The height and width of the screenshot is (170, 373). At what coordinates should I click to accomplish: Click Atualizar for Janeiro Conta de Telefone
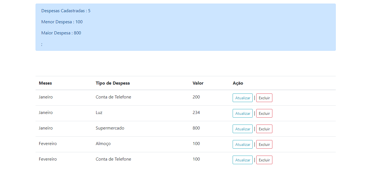click(242, 98)
